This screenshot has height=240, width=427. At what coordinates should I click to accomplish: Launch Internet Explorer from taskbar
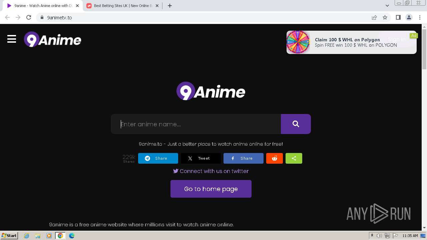point(26,236)
